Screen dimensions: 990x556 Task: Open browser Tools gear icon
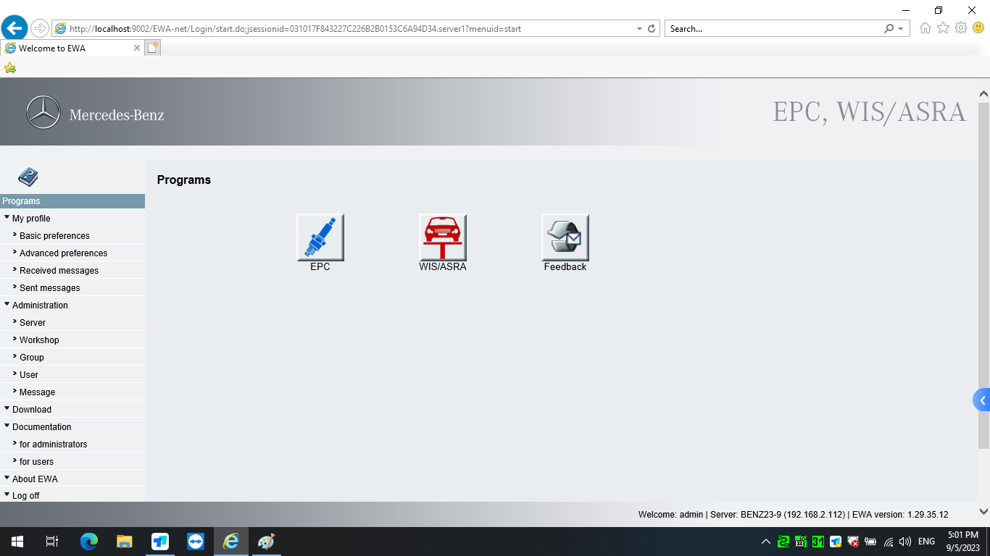(961, 28)
